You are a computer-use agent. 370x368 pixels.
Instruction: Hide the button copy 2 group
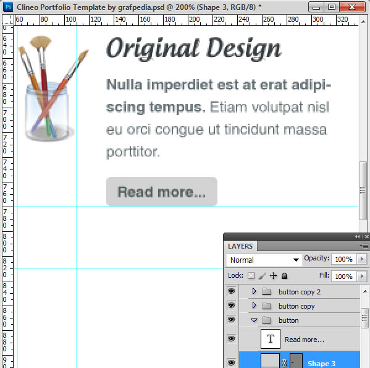(231, 291)
